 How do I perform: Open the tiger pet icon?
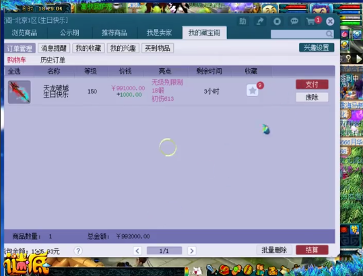click(273, 270)
